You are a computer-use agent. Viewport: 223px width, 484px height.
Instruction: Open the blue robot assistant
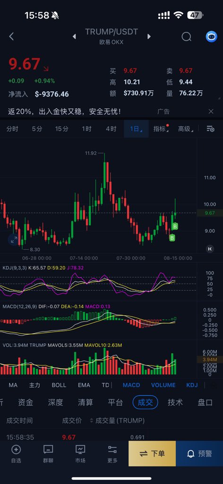pos(212,36)
